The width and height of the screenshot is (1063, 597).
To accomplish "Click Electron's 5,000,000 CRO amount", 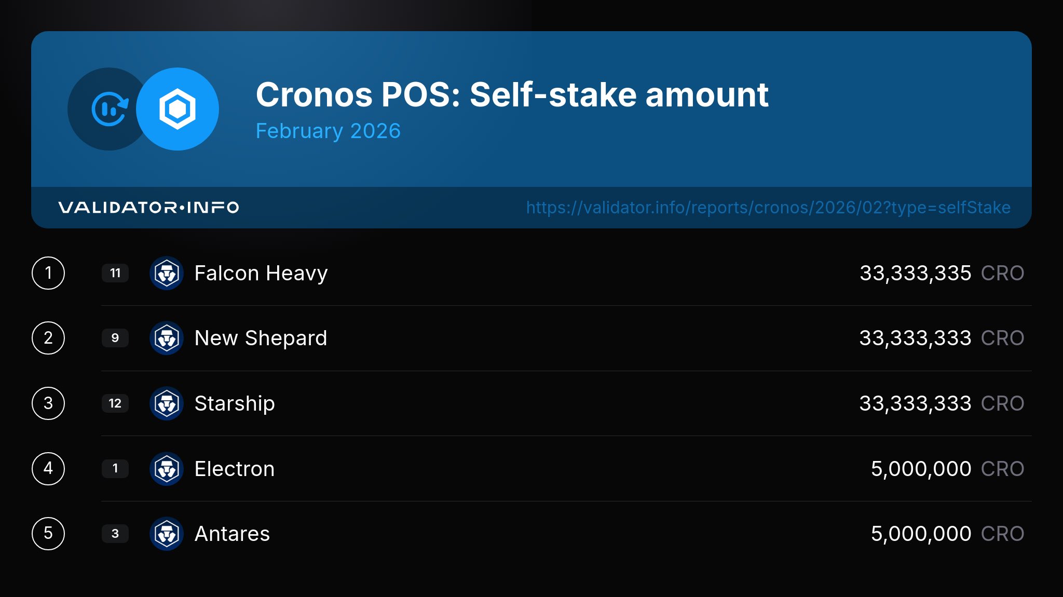I will pyautogui.click(x=947, y=469).
